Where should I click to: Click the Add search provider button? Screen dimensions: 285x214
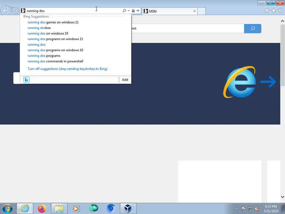125,80
